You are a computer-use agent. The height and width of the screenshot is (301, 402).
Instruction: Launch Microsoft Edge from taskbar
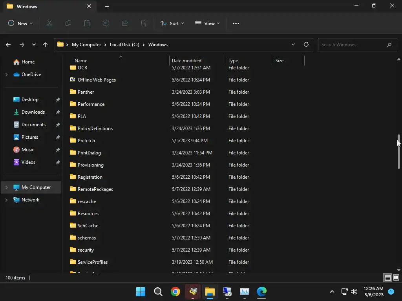point(262,292)
